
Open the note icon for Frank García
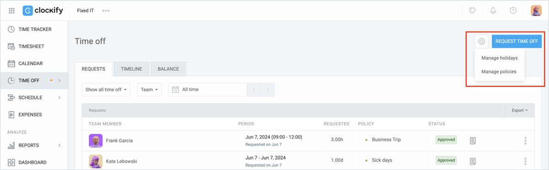coord(473,140)
